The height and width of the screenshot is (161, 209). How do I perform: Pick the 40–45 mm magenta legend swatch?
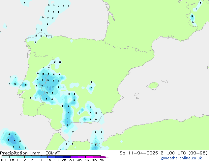coord(89,157)
